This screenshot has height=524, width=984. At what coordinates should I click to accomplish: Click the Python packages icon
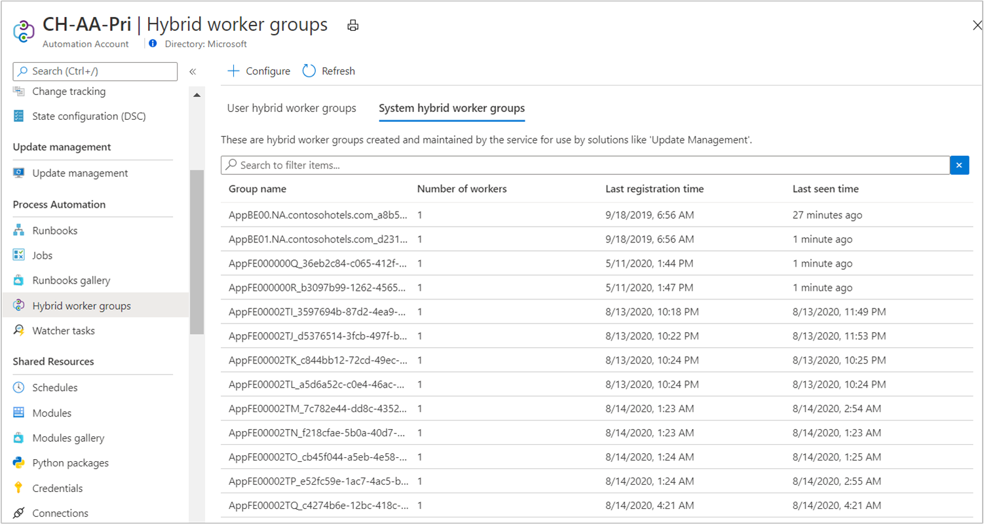tap(19, 463)
